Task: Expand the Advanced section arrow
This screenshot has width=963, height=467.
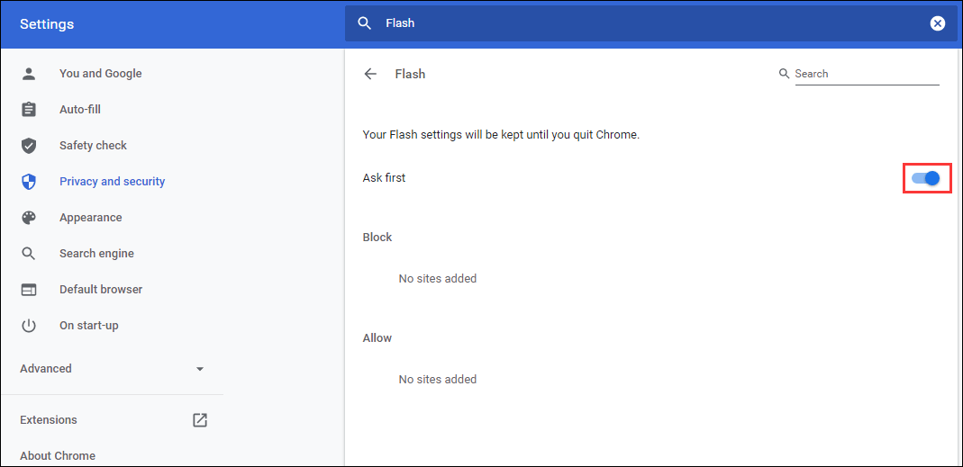Action: [200, 369]
